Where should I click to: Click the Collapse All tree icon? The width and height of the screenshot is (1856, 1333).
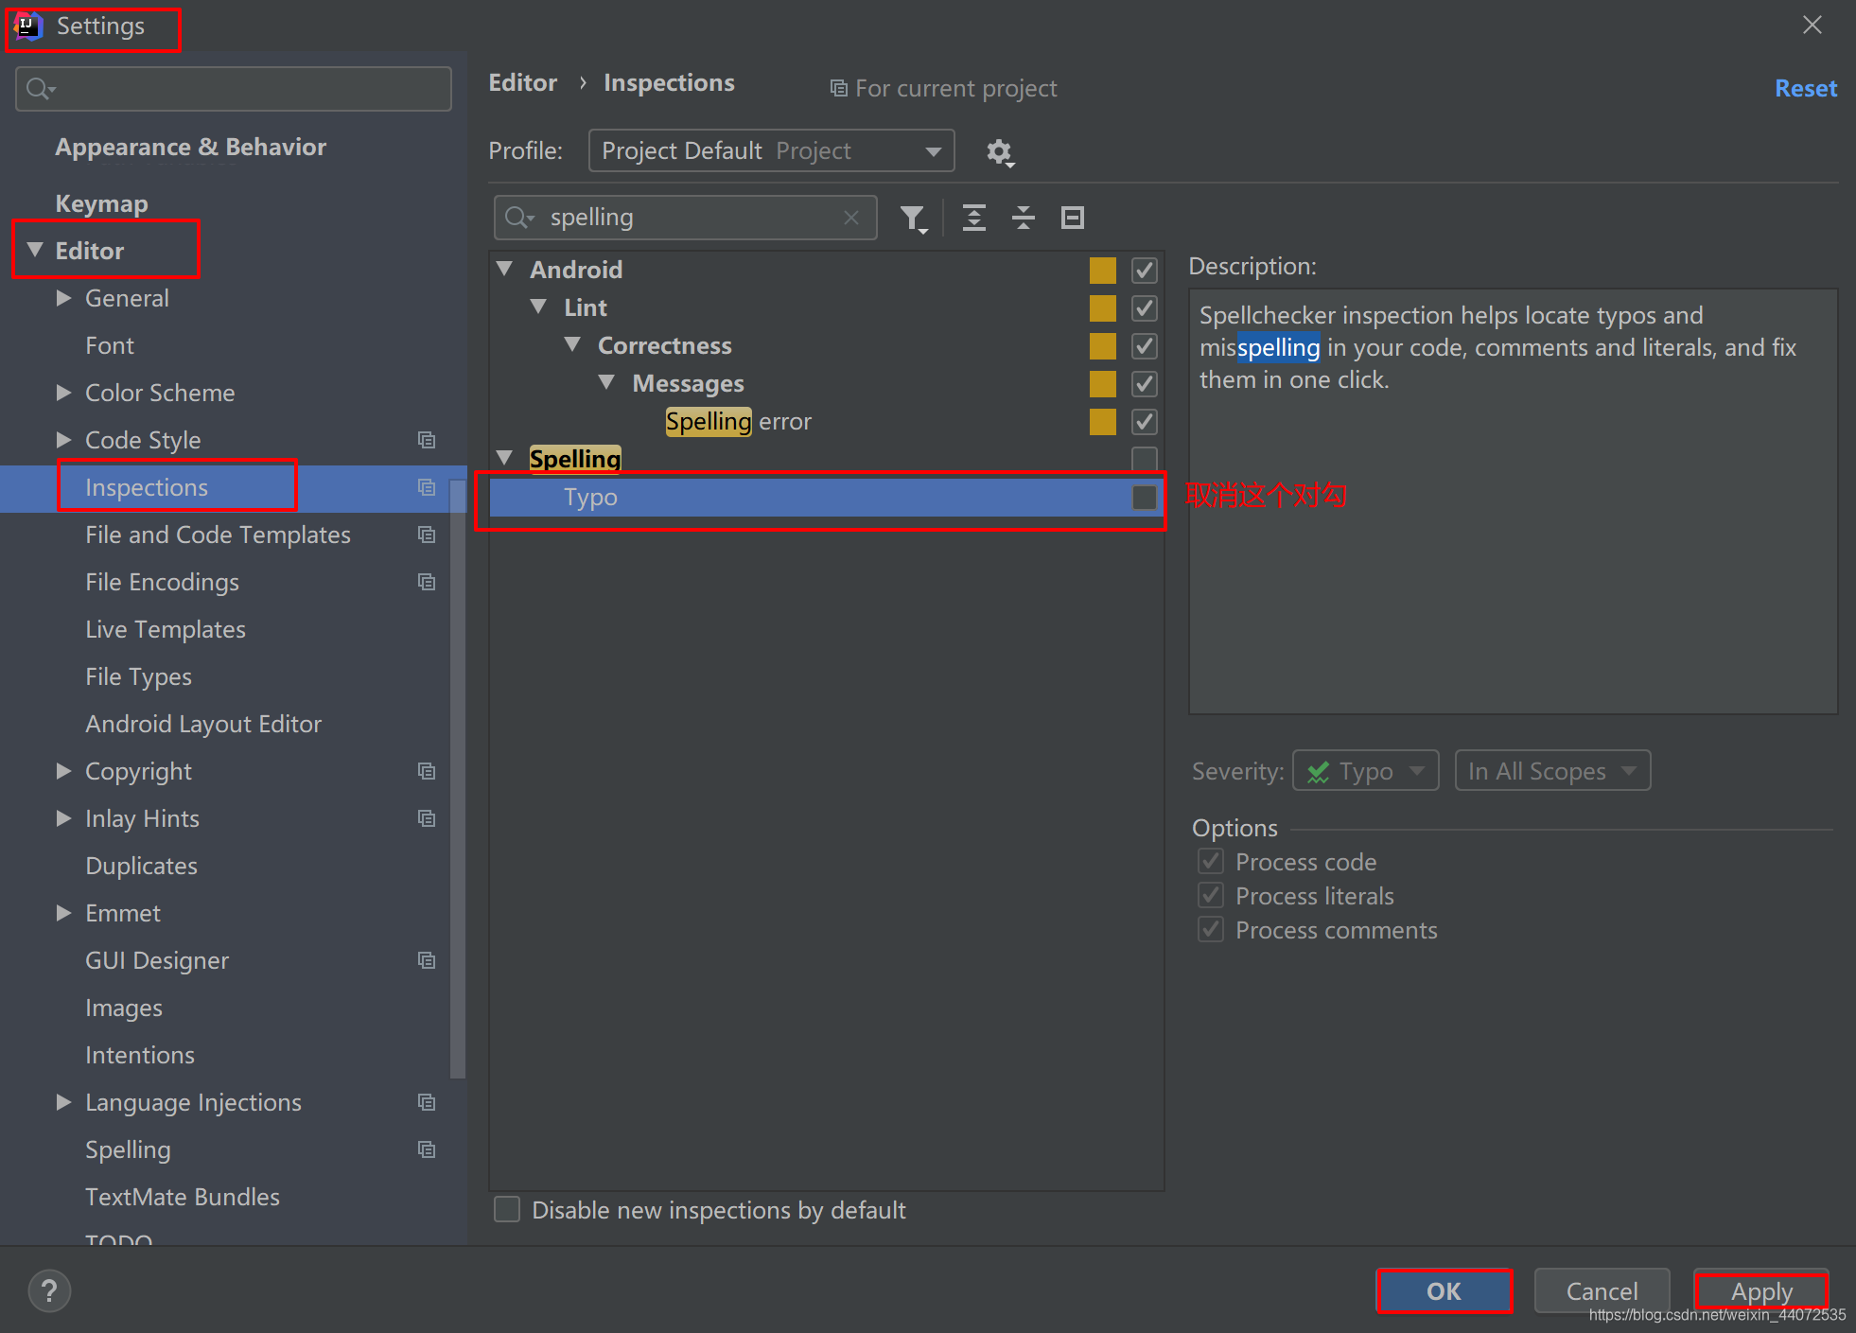click(x=1023, y=219)
